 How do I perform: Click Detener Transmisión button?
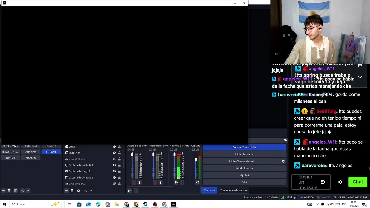coord(245,147)
